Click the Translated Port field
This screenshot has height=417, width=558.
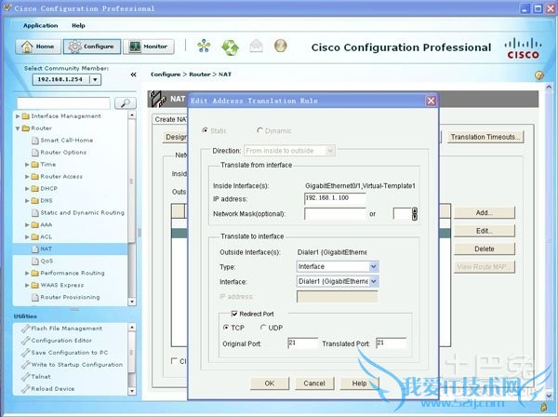click(391, 343)
